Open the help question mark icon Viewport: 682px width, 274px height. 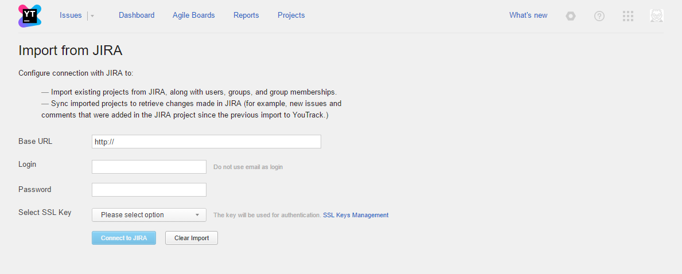(x=599, y=16)
